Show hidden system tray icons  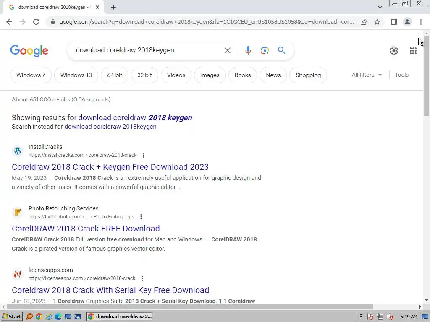pyautogui.click(x=361, y=316)
